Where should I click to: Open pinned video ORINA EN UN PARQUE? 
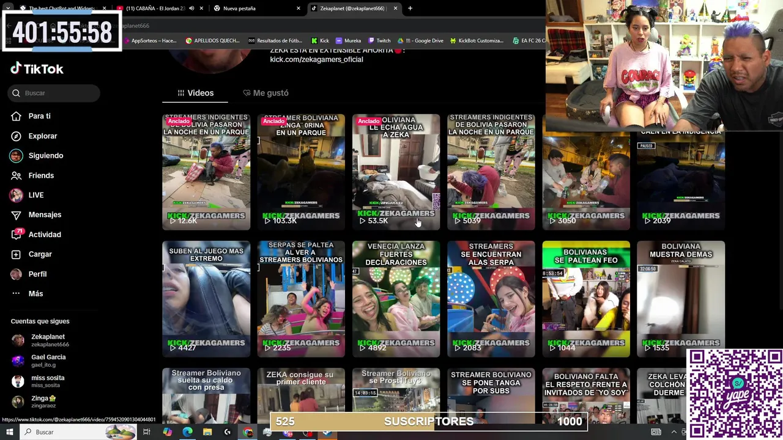(301, 172)
